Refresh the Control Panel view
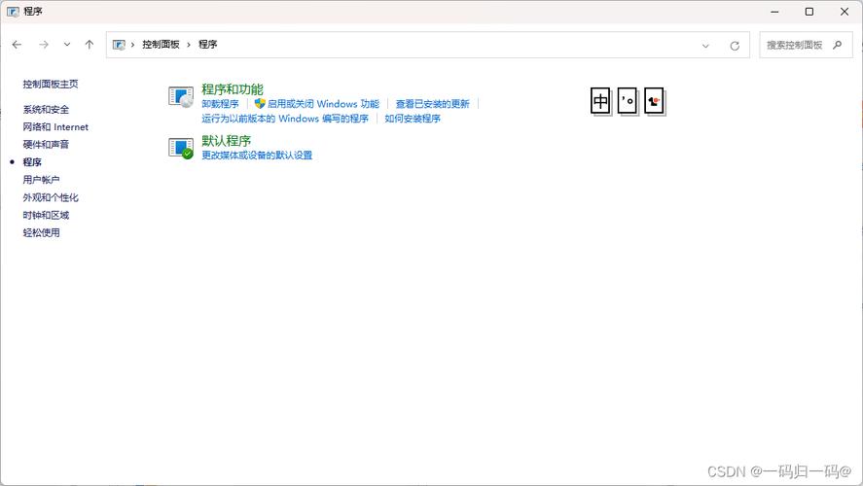Screen dimensions: 863x486 click(735, 46)
